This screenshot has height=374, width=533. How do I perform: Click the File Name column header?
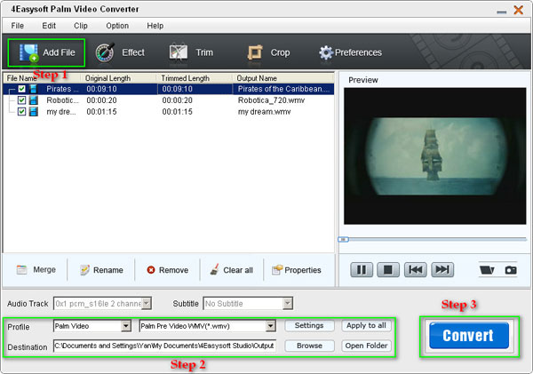(x=21, y=78)
